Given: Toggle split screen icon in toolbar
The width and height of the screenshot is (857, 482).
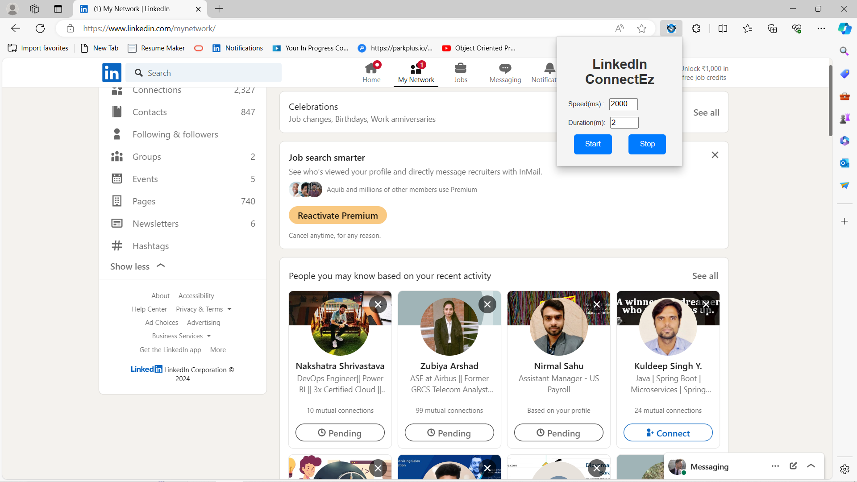Looking at the screenshot, I should point(723,29).
